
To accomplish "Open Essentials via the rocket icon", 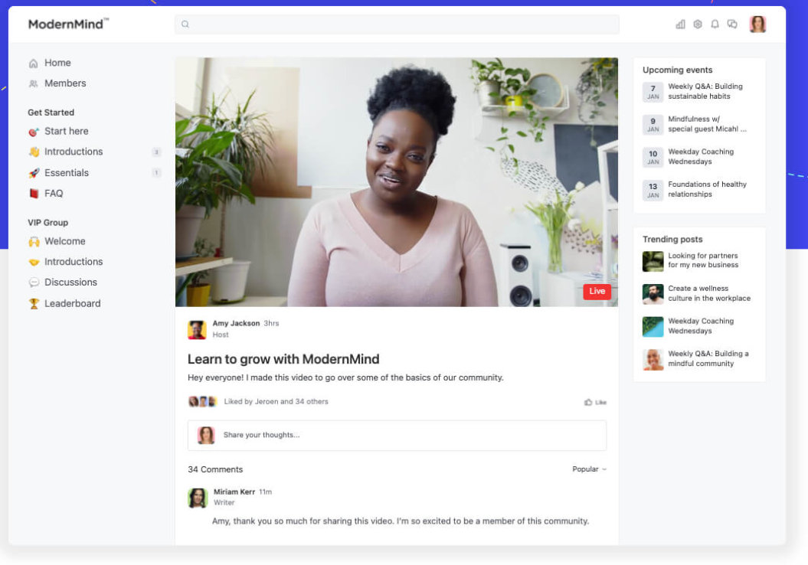I will [x=34, y=172].
